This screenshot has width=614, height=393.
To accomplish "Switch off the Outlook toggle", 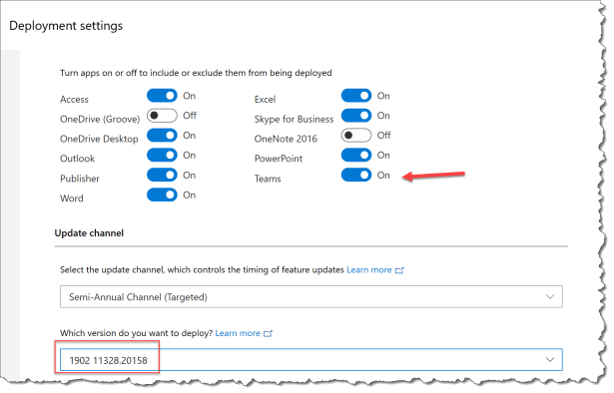I will (162, 156).
